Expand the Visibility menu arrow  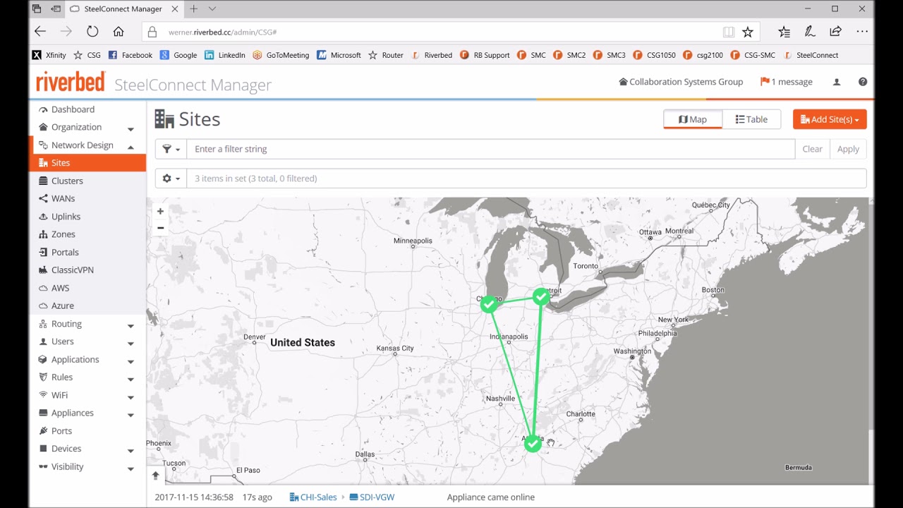pyautogui.click(x=131, y=468)
